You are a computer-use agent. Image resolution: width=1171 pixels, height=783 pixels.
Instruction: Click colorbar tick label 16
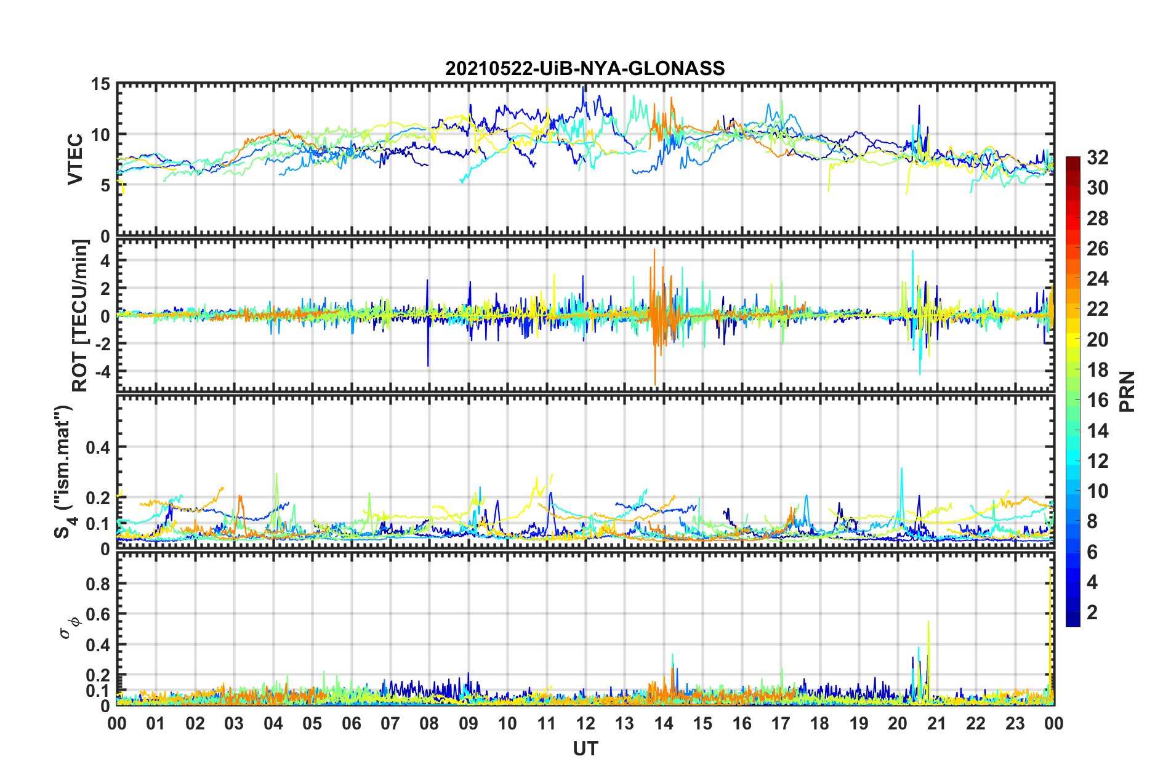click(x=1097, y=401)
